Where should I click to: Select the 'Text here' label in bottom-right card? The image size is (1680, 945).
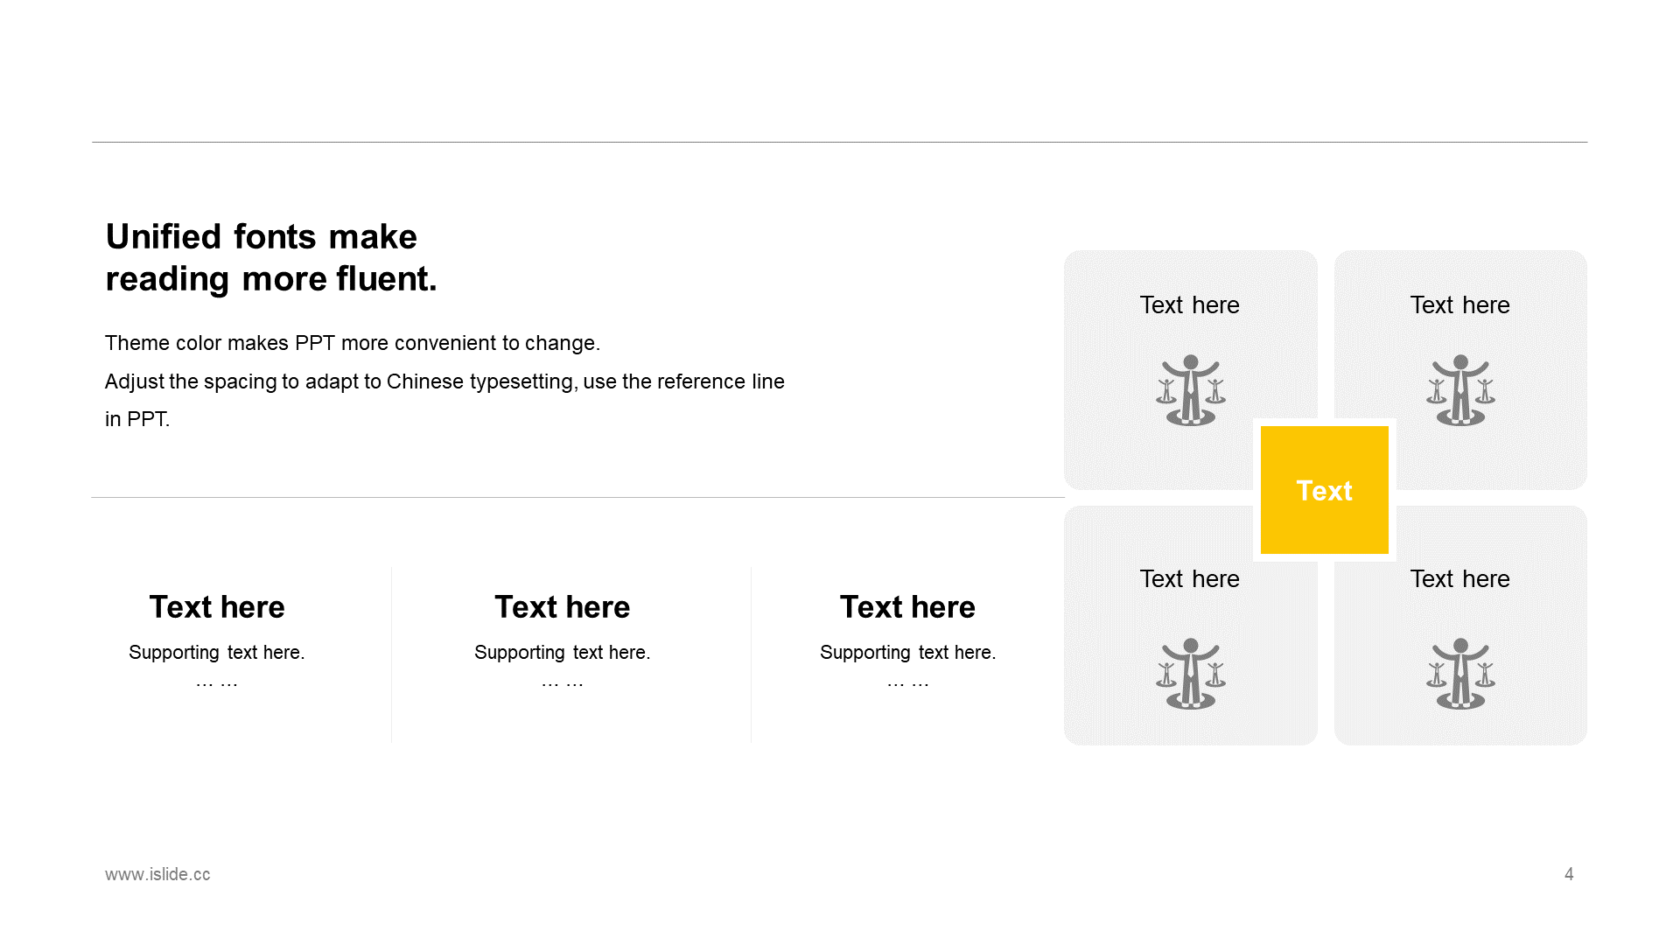(x=1459, y=578)
